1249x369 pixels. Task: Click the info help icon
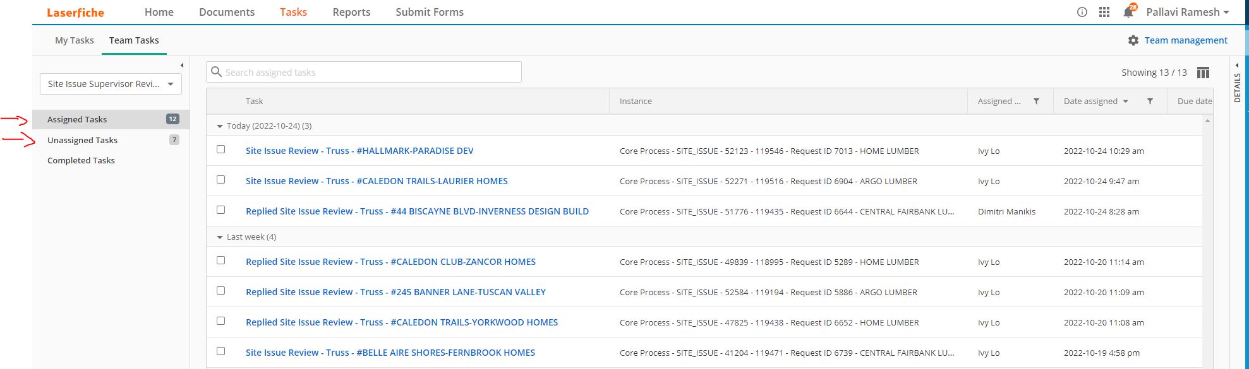pos(1082,12)
